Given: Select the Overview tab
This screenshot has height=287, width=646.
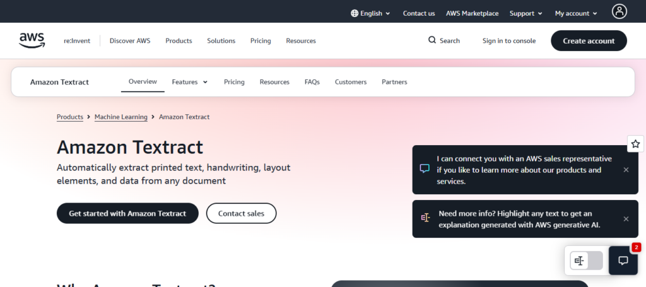Looking at the screenshot, I should 143,81.
